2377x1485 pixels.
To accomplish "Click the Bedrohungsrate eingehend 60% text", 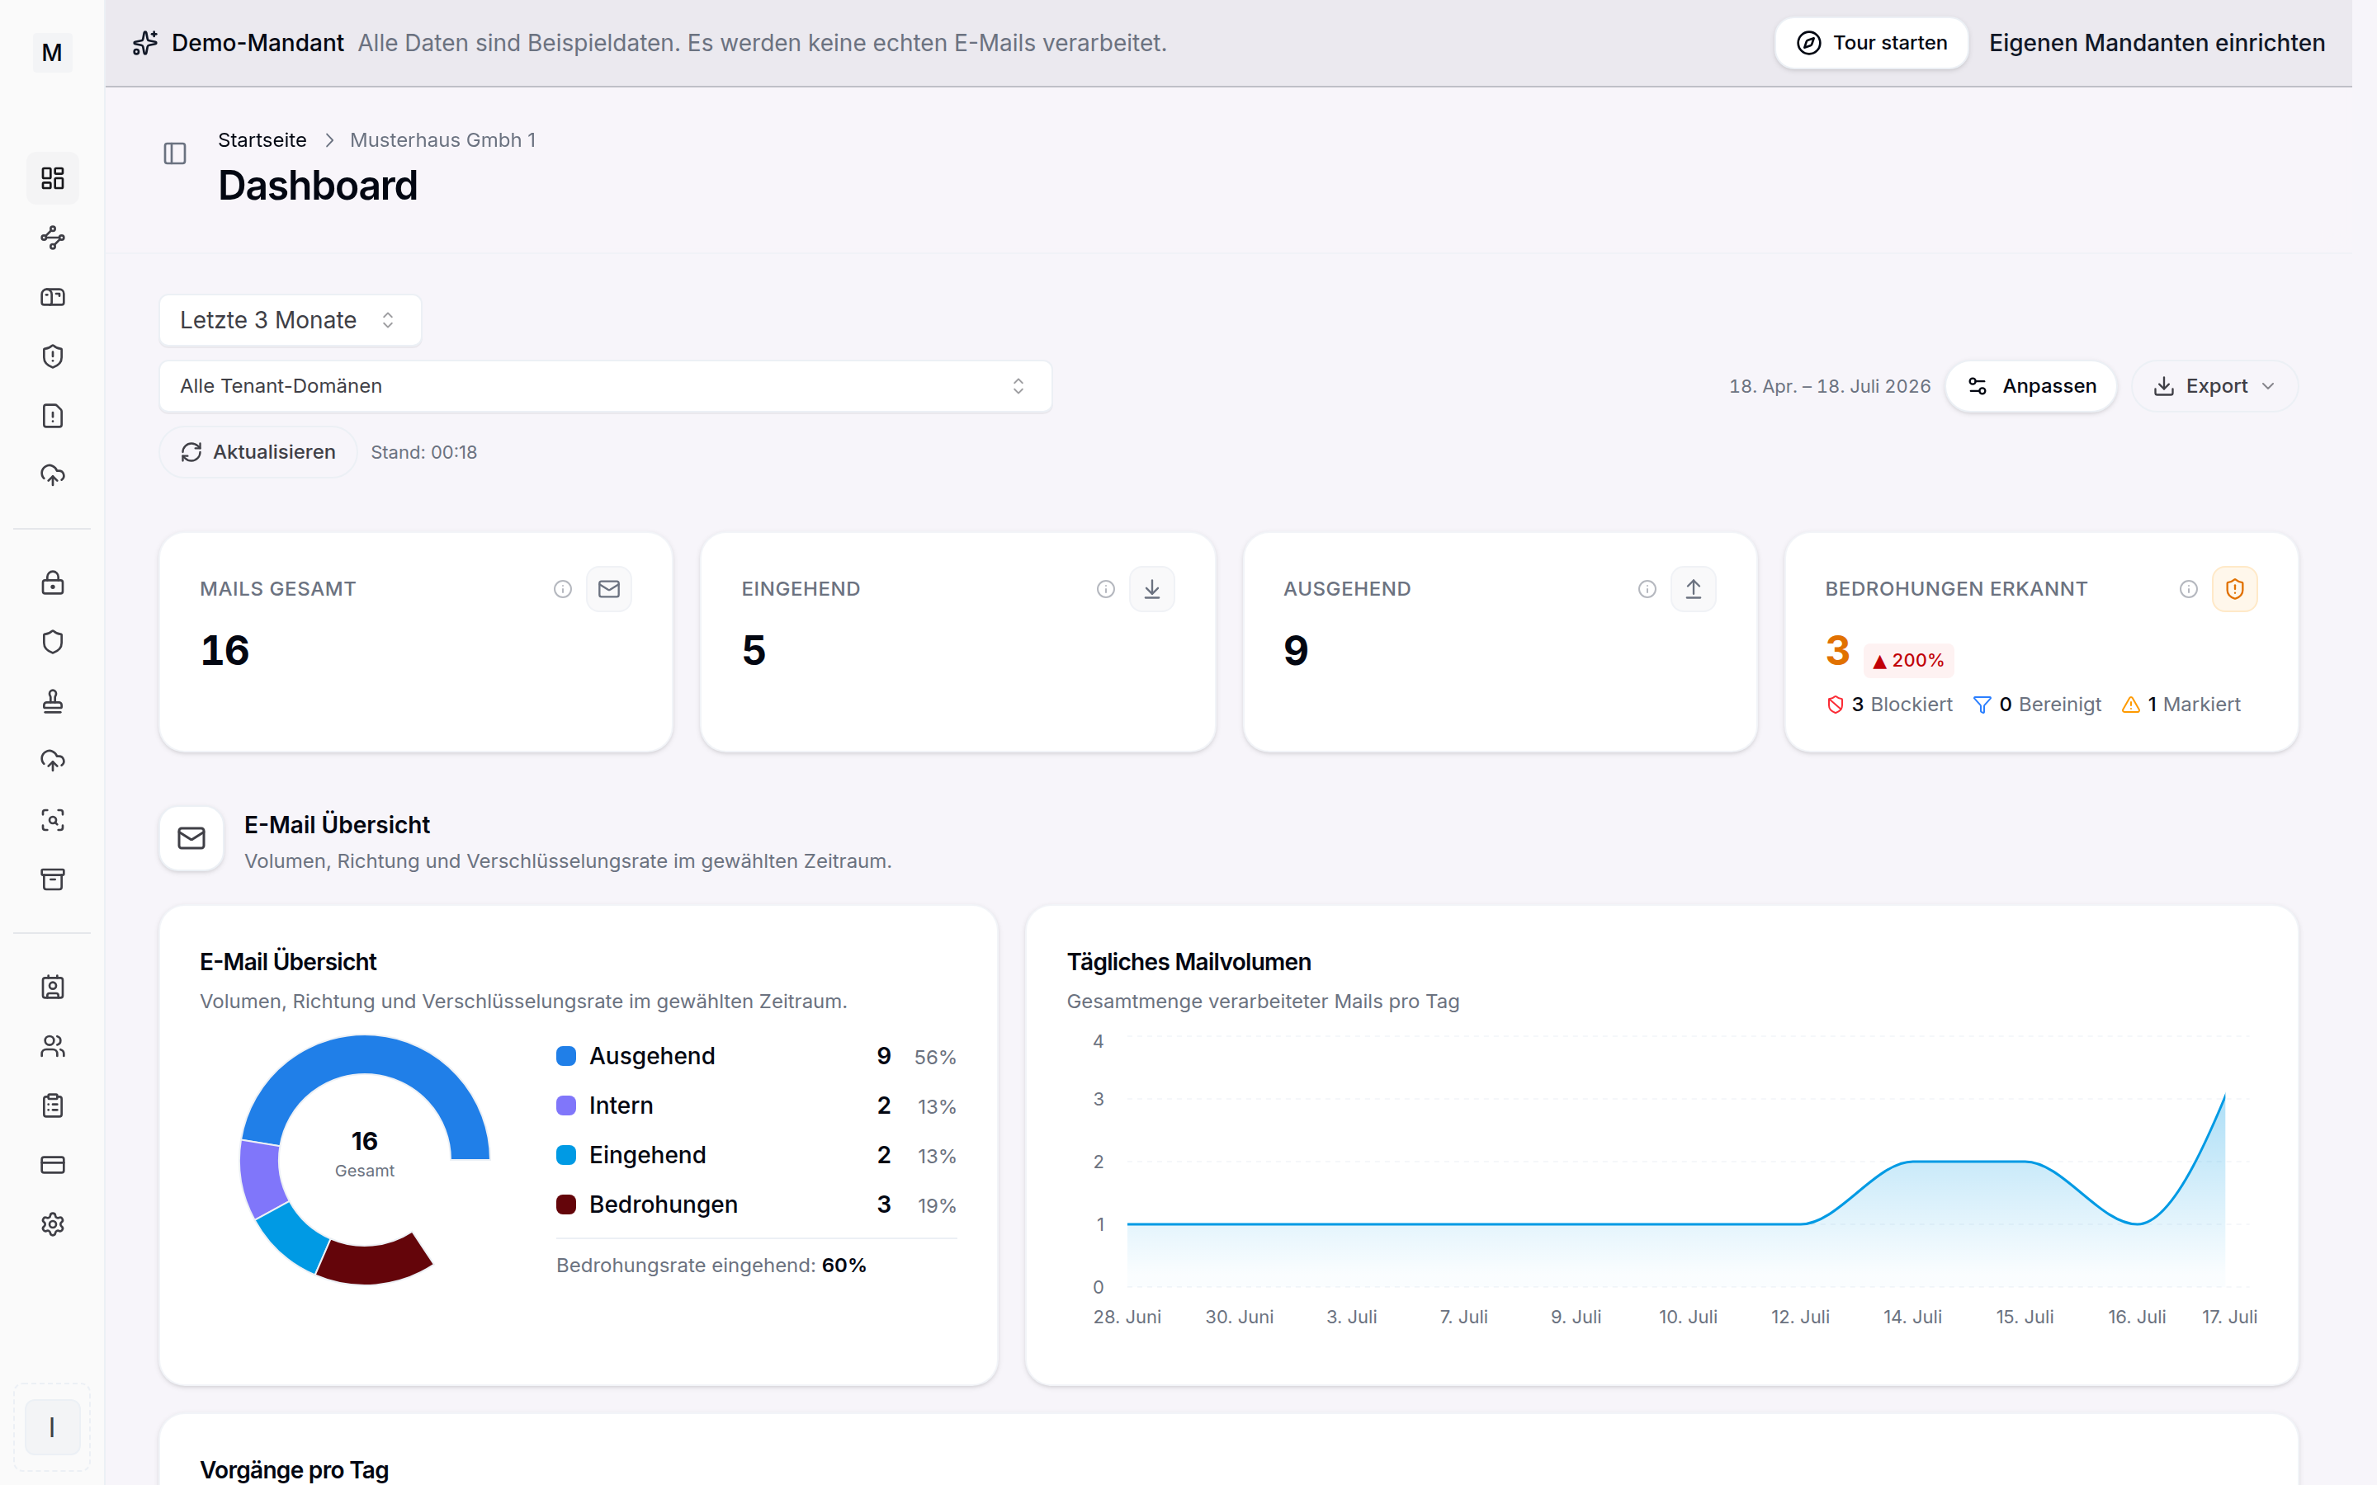I will pyautogui.click(x=711, y=1265).
